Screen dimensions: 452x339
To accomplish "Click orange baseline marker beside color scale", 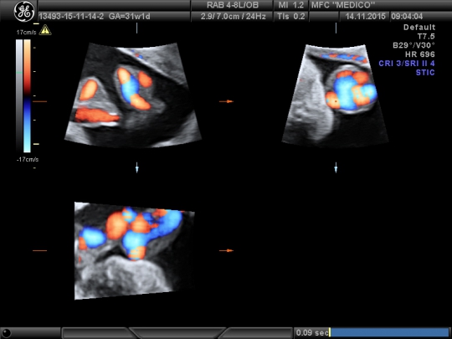I will pos(40,101).
